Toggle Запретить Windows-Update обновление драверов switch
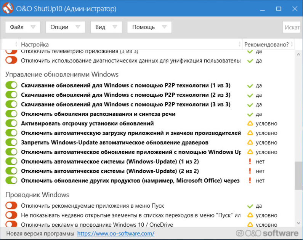 click(11, 142)
